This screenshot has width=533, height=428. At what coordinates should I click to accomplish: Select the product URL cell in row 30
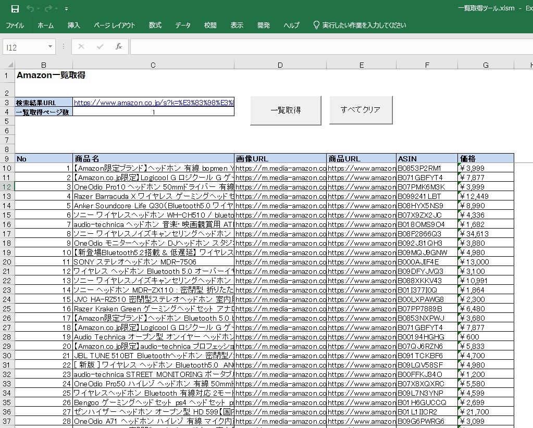[x=362, y=356]
